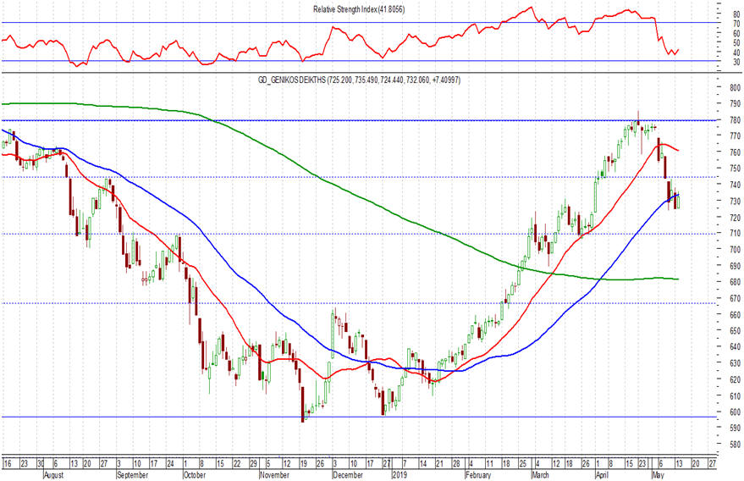Click date label 14 in January 2019

422,464
